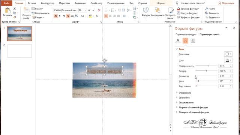The width and height of the screenshot is (240, 135).
Task: Justify text in paragraph group
Action: (118, 16)
